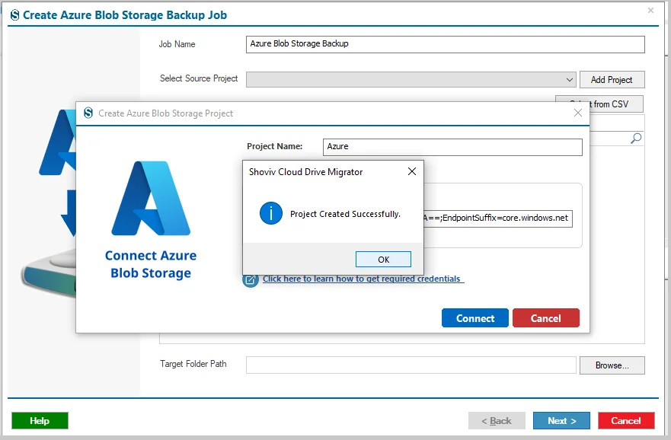Screen dimensions: 671x440
Task: Click the Back button in wizard
Action: pos(497,421)
